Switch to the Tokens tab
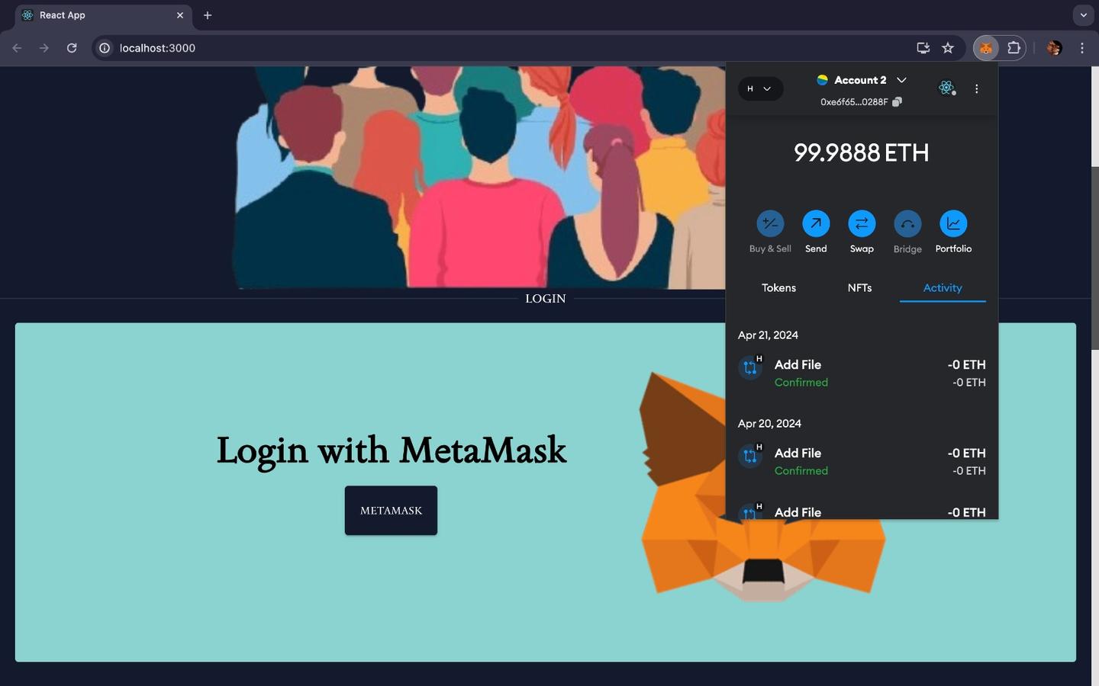This screenshot has height=686, width=1099. [x=778, y=288]
